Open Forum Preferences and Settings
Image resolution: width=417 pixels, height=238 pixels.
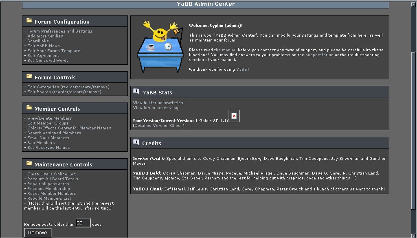pyautogui.click(x=59, y=31)
